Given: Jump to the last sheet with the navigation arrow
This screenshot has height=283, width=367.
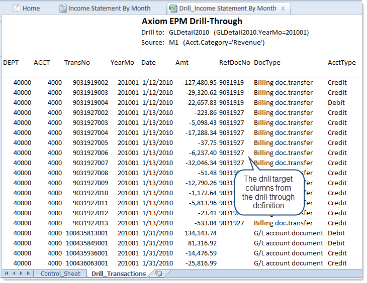Looking at the screenshot, I should (29, 273).
